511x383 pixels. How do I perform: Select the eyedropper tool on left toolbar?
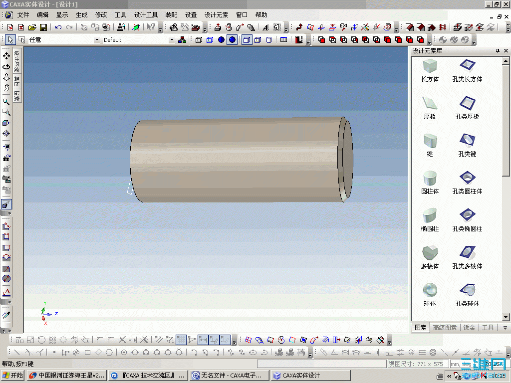pyautogui.click(x=6, y=315)
